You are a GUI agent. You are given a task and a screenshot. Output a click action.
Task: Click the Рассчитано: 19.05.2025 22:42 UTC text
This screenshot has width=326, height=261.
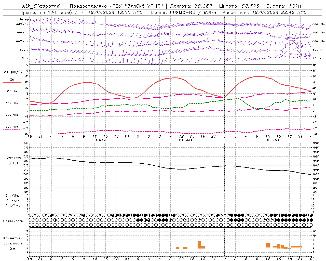click(264, 12)
